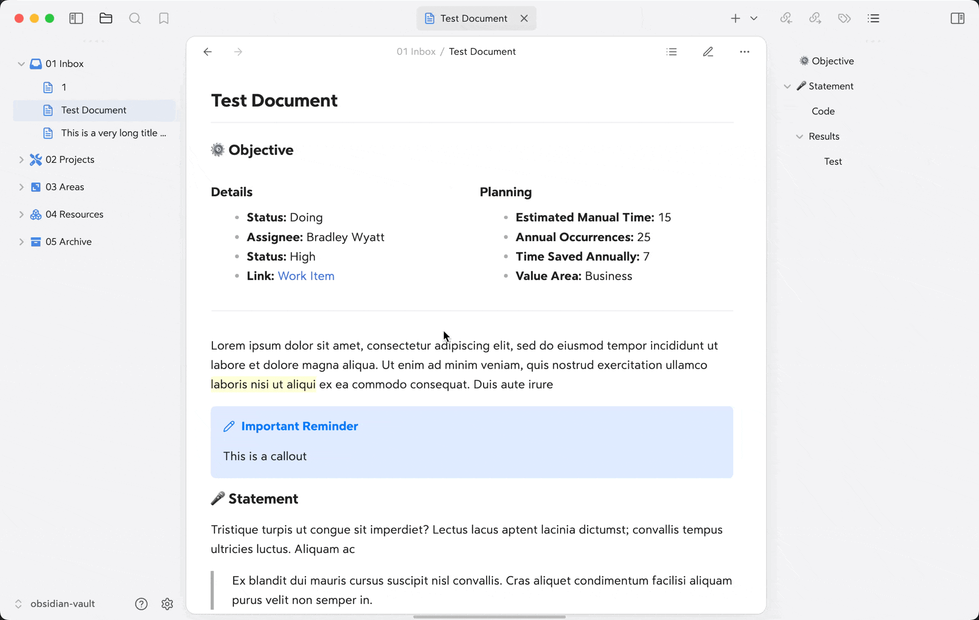Open the outgoing links icon

click(815, 19)
